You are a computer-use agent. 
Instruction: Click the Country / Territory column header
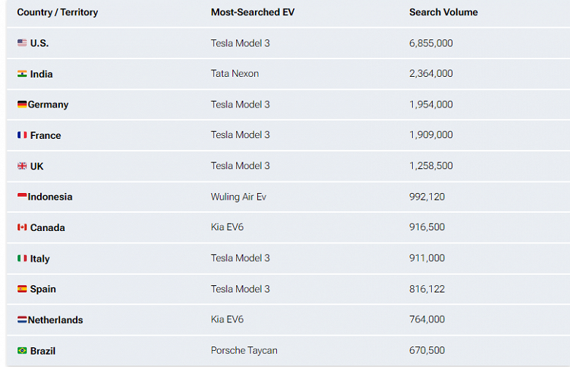(57, 12)
